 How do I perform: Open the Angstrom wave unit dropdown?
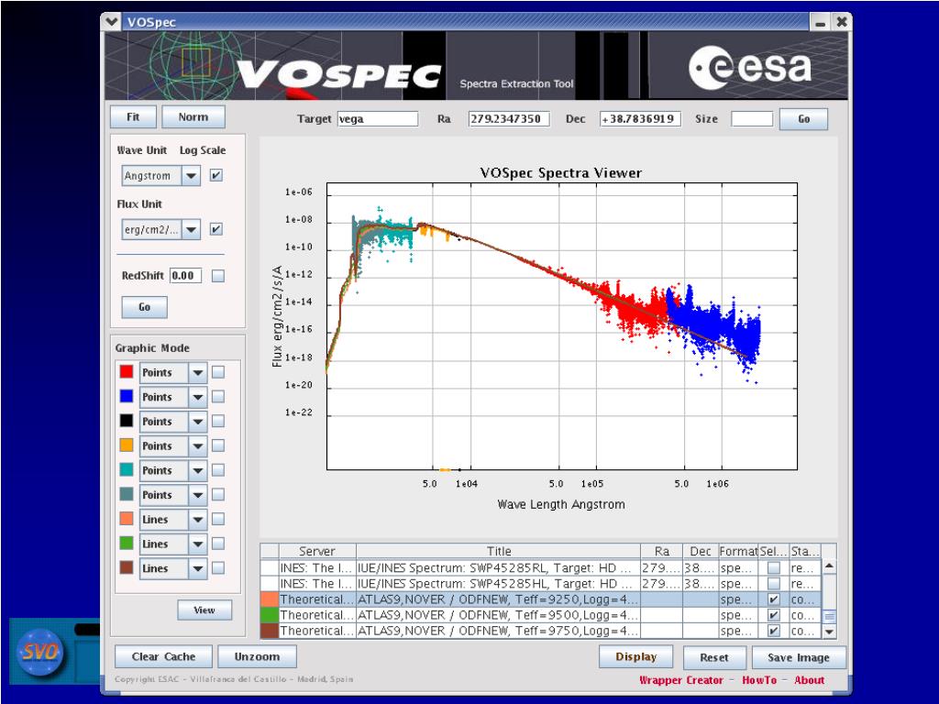(x=160, y=176)
